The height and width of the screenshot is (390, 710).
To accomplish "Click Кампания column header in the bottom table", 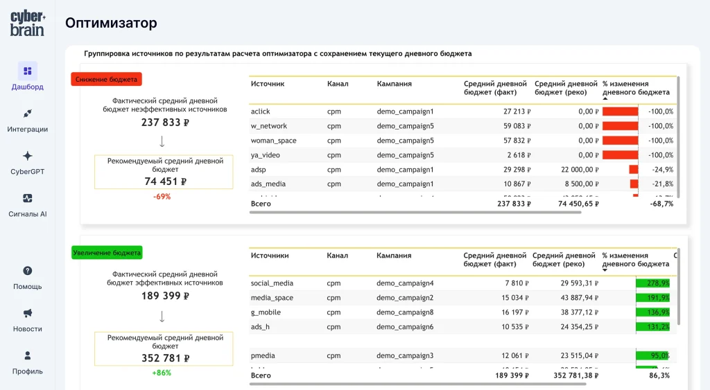I will click(x=394, y=256).
